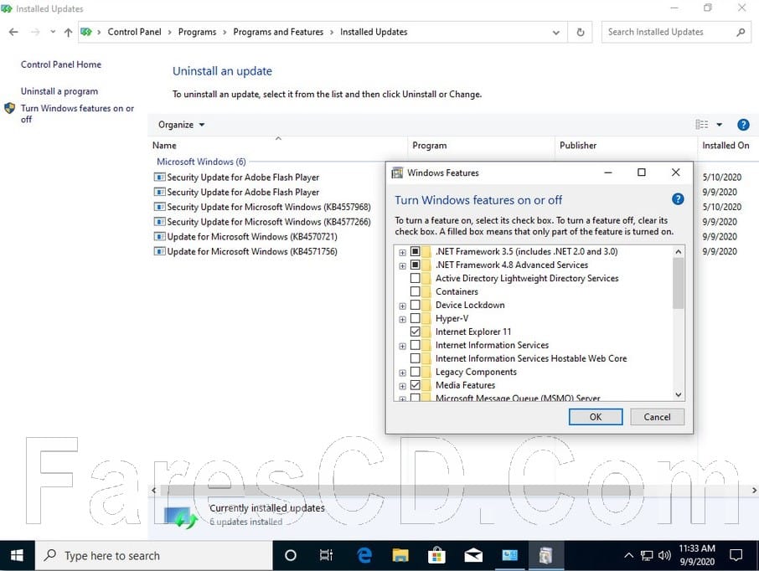Click Programs in the address breadcrumb

(197, 32)
